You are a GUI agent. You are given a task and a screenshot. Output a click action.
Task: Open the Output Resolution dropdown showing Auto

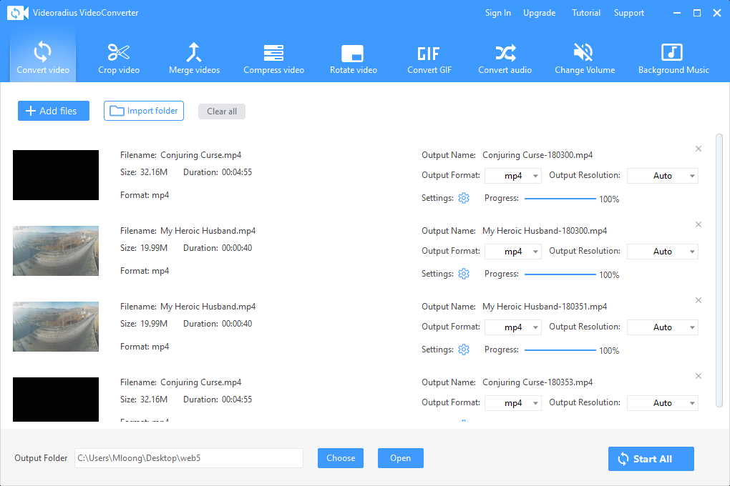click(662, 175)
